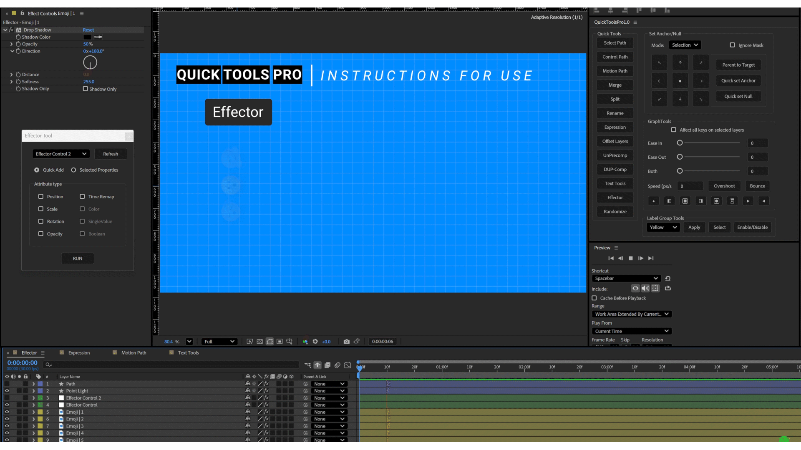The height and width of the screenshot is (450, 801).
Task: Switch to the Expression timeline tab
Action: (x=79, y=353)
